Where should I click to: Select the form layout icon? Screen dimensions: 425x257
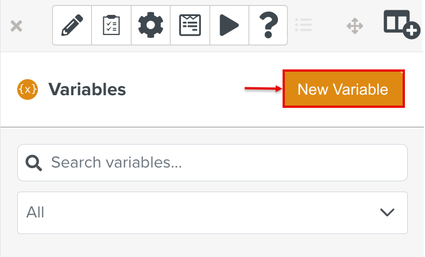point(190,25)
